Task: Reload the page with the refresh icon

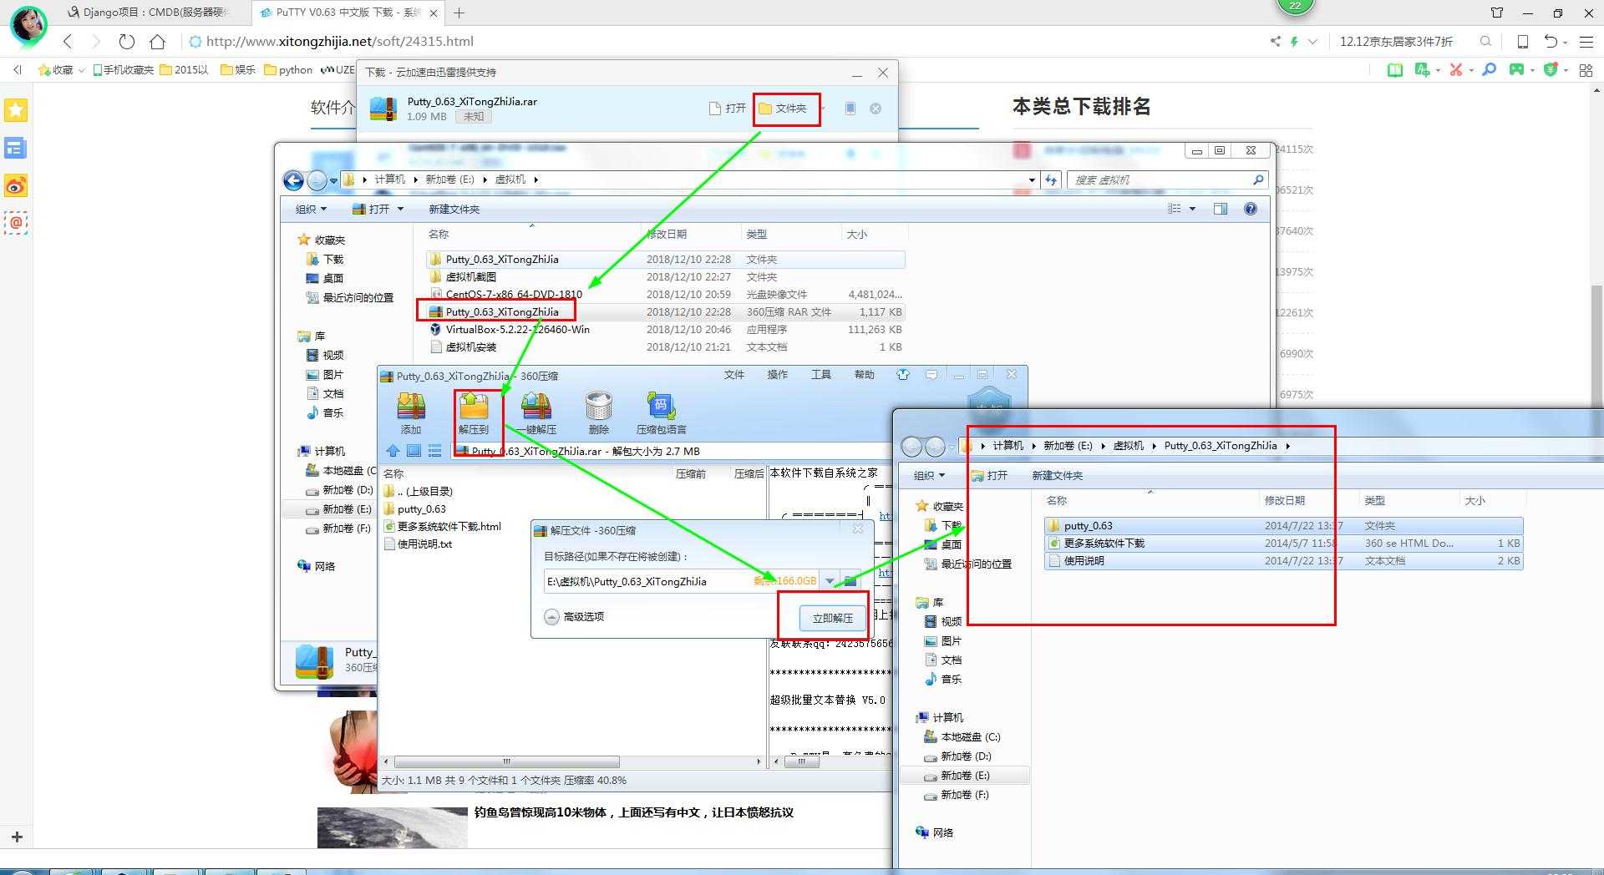Action: click(x=126, y=41)
